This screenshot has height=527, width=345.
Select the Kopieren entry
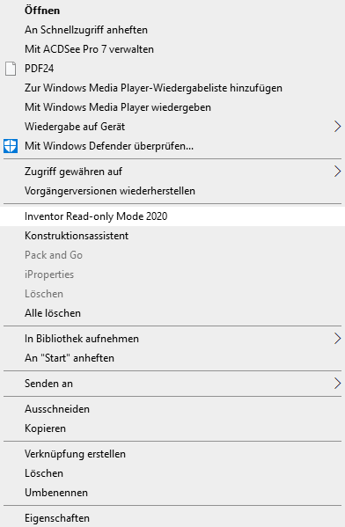pos(172,428)
